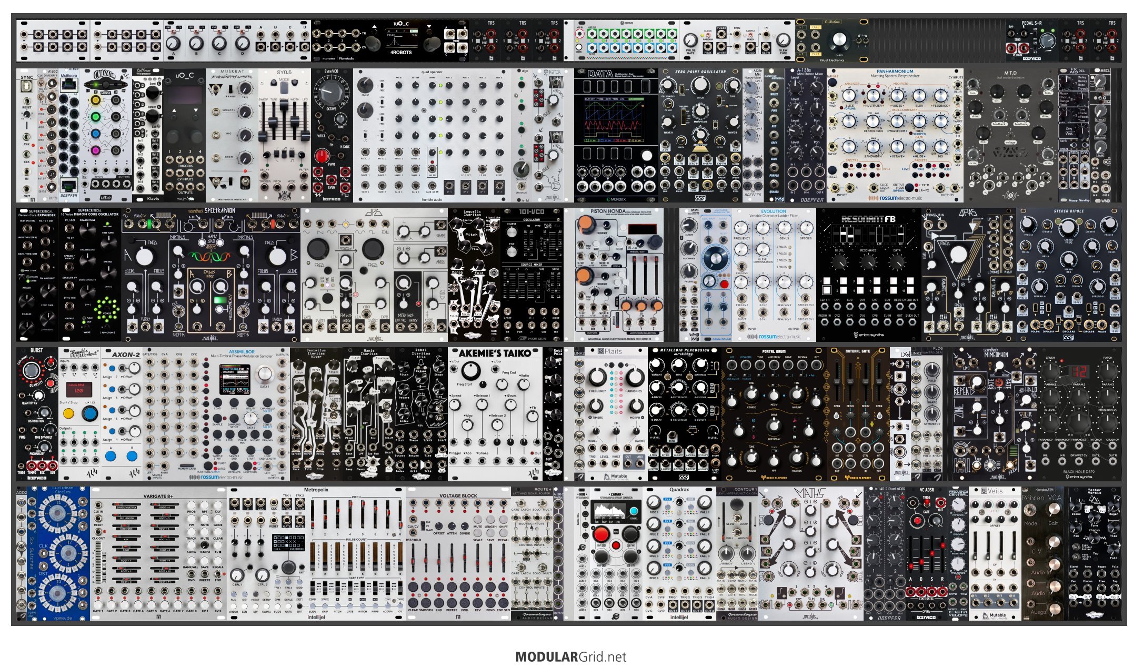Open the Panharmonium module
The image size is (1143, 668).
(895, 135)
